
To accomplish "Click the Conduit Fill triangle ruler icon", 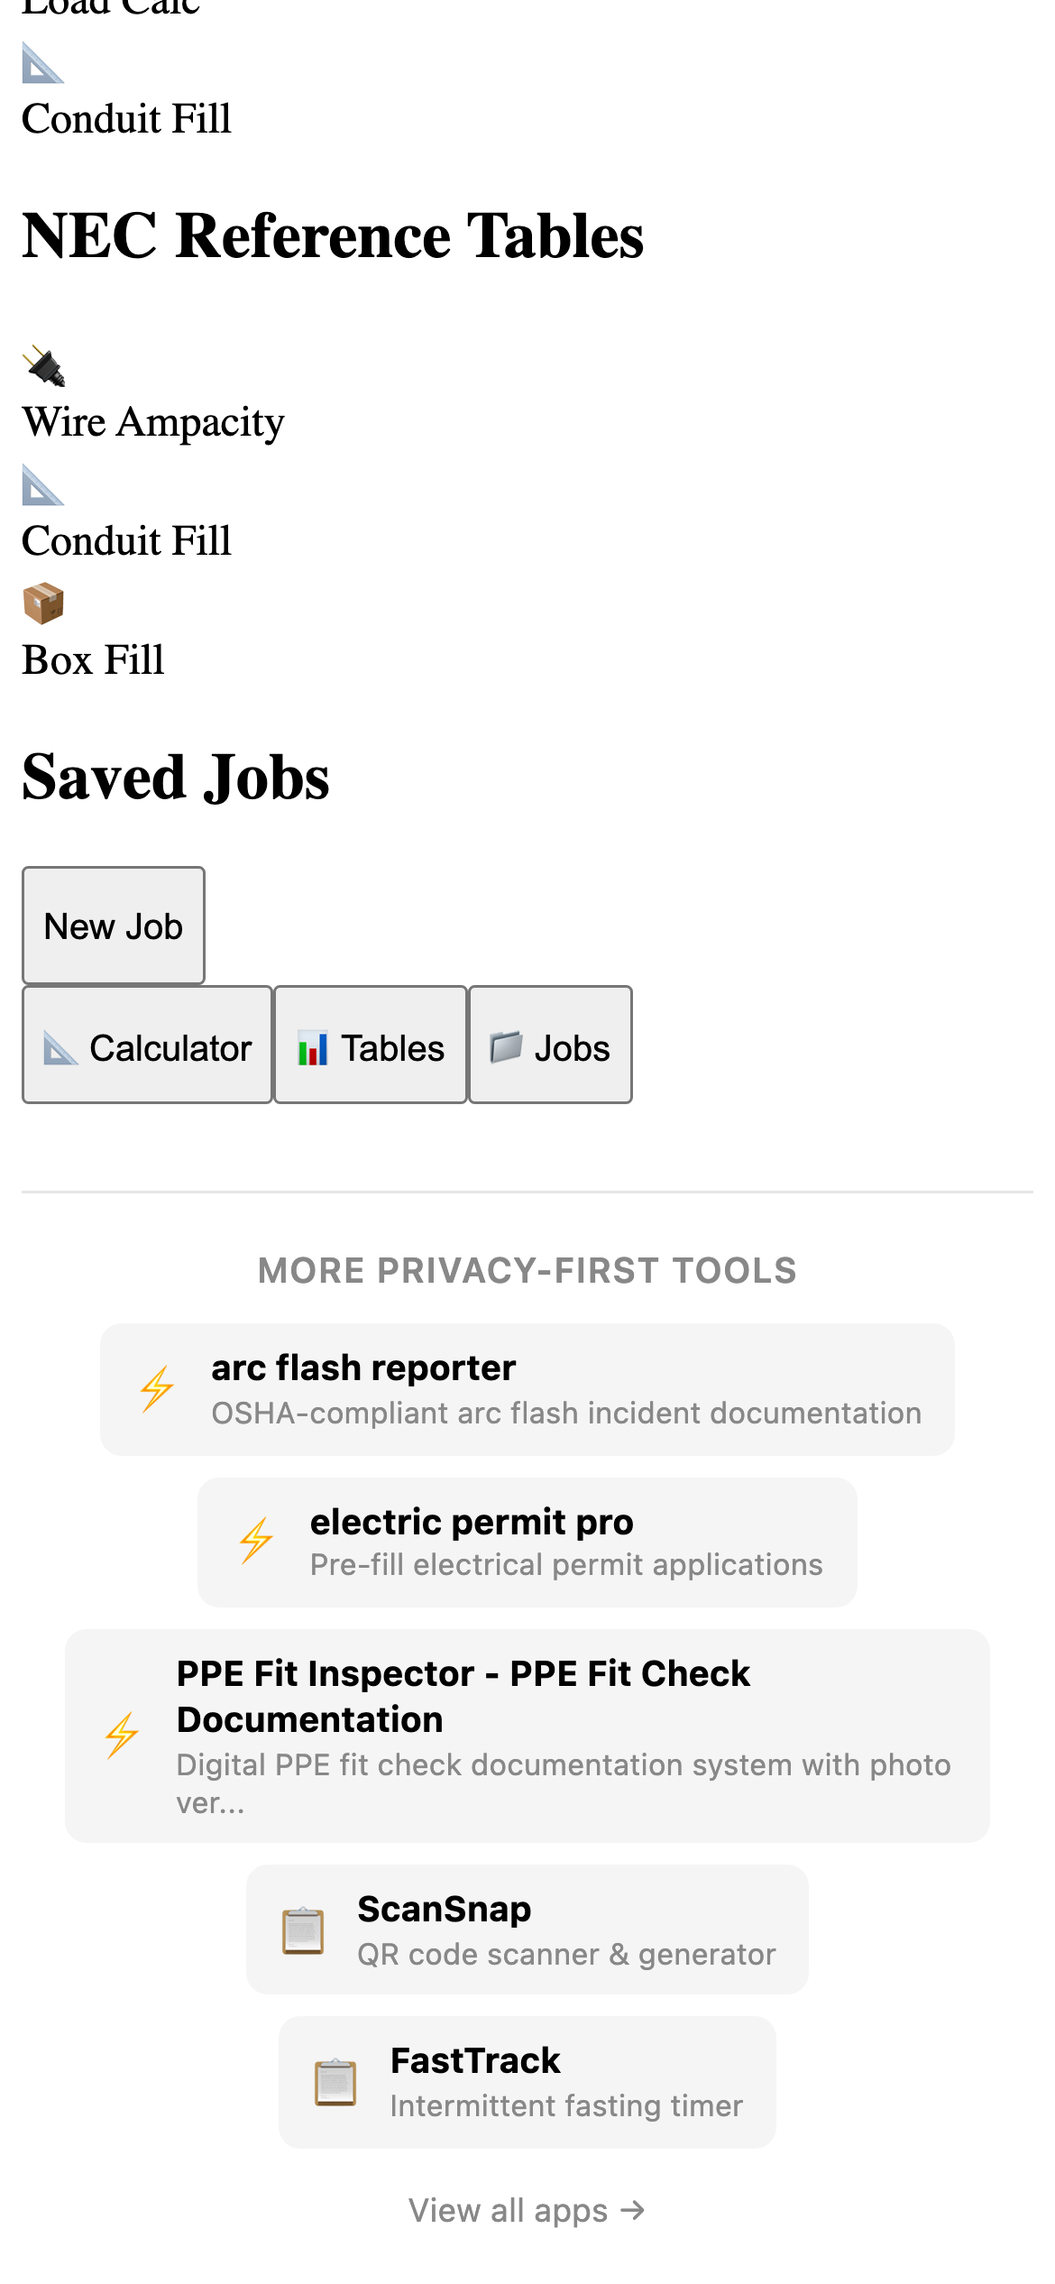I will 42,485.
